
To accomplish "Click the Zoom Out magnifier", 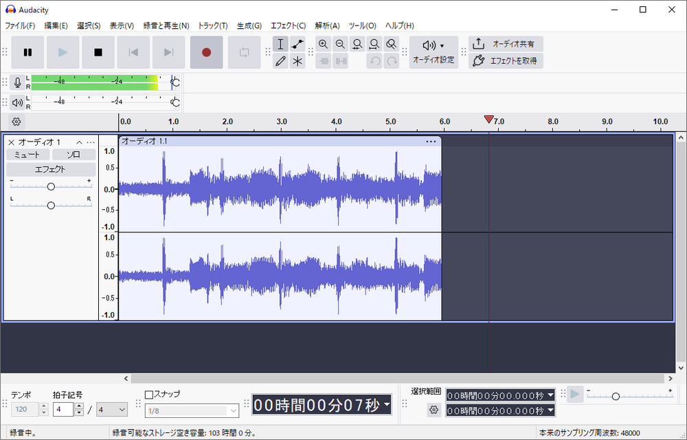I will [340, 44].
